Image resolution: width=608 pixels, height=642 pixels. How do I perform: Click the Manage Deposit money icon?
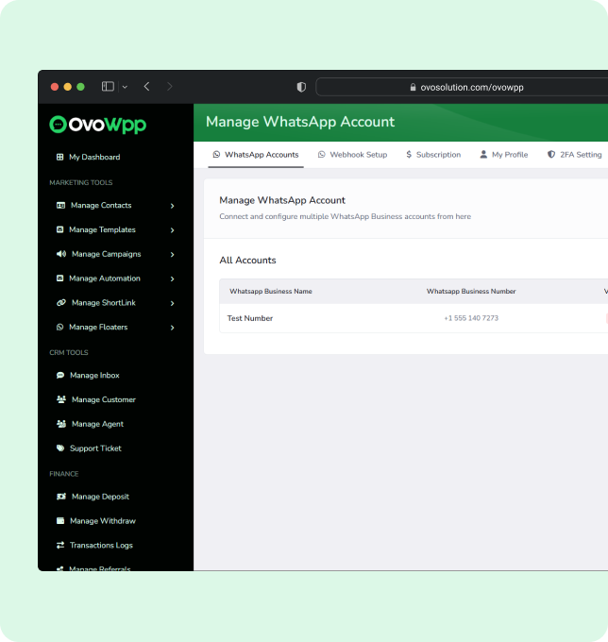(x=61, y=497)
